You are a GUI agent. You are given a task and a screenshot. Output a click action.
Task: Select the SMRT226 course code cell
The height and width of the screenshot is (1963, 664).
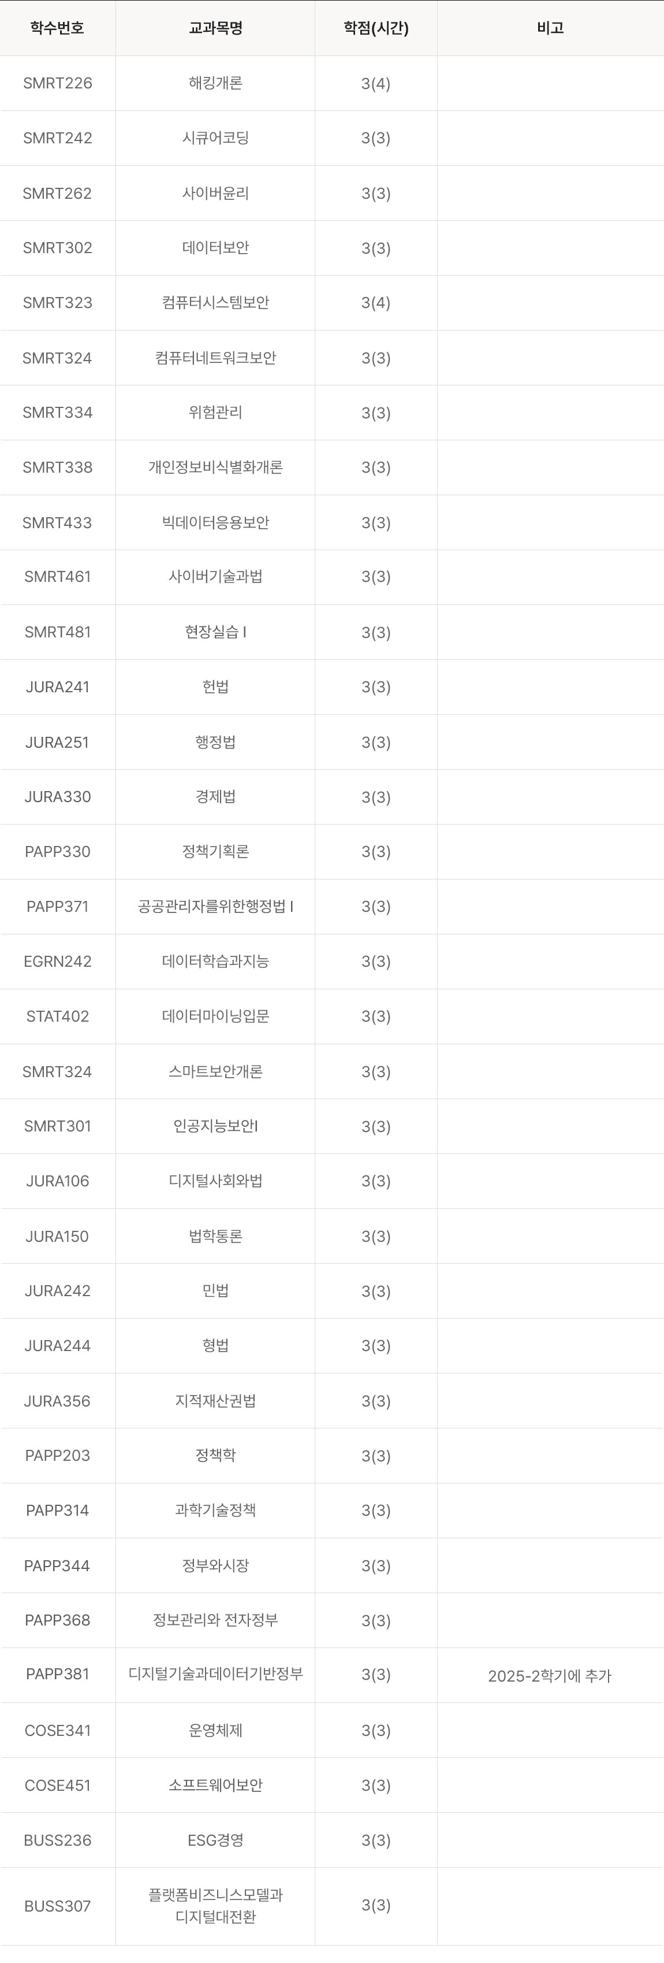57,83
